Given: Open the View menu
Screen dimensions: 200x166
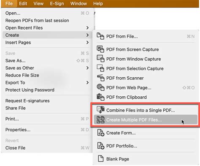Looking at the screenshot, I should point(38,3).
